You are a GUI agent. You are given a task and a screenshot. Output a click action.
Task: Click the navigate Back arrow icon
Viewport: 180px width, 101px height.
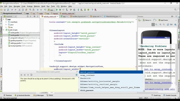[x=38, y=10]
